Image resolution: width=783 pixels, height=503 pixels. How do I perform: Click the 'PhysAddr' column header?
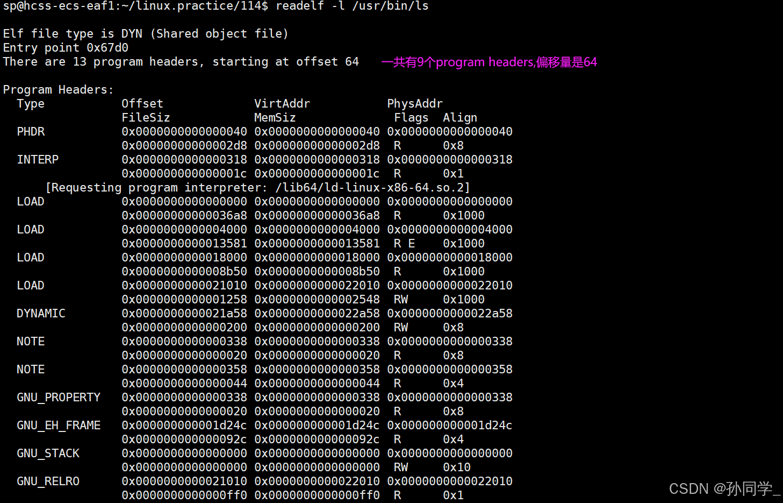(415, 104)
